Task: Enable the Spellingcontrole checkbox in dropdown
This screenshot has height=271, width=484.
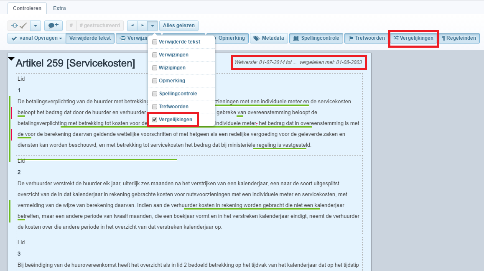Action: [x=155, y=94]
